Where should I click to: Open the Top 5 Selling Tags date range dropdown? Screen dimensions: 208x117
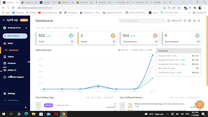pyautogui.click(x=103, y=97)
